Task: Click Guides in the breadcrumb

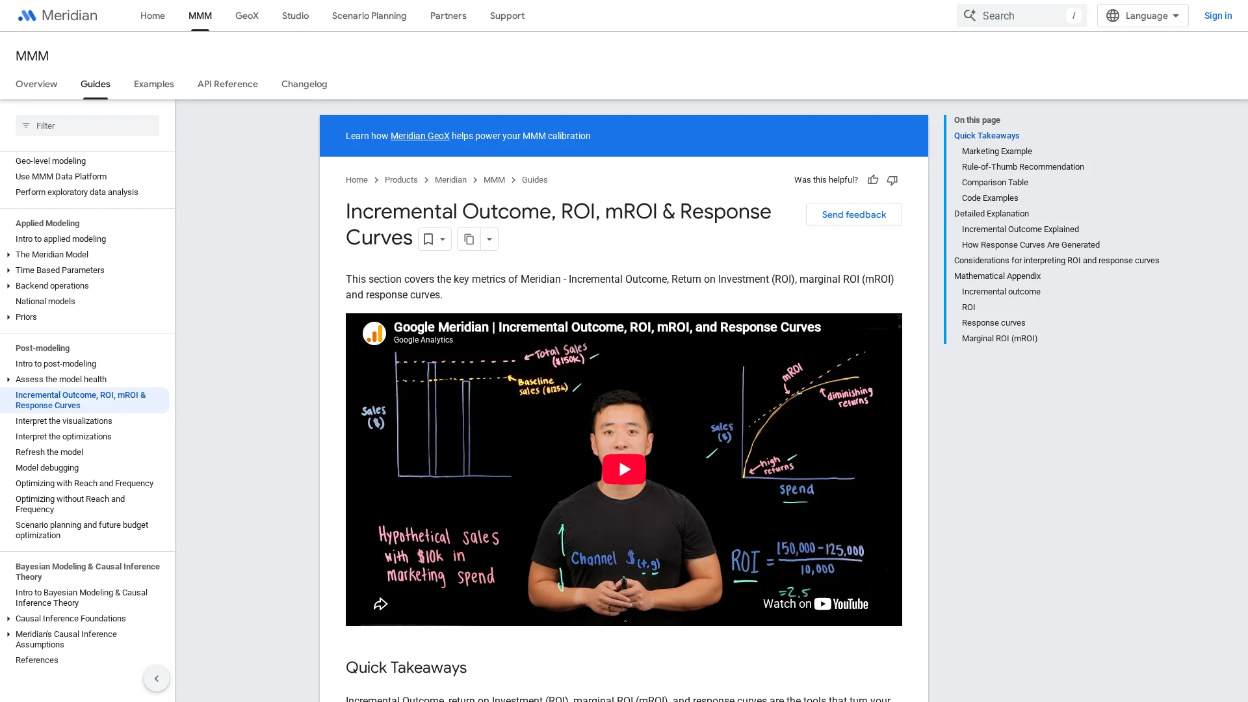Action: (535, 180)
